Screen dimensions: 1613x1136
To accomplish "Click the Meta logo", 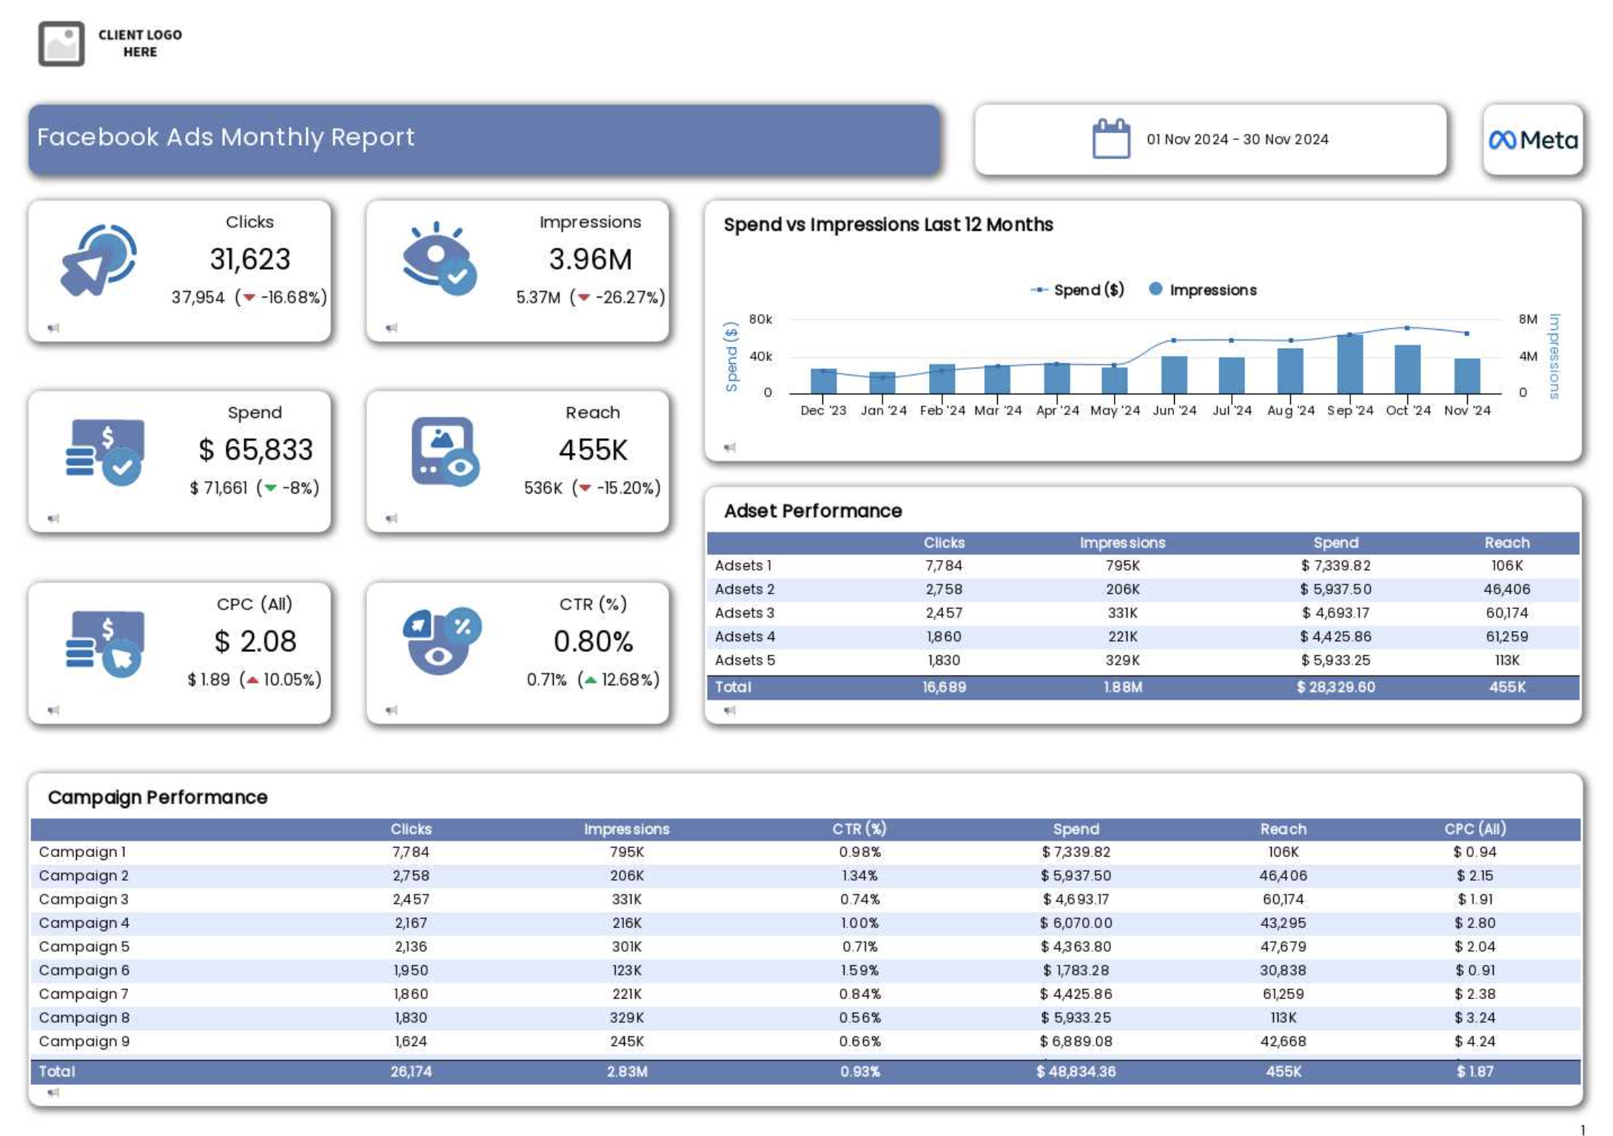I will pos(1533,140).
